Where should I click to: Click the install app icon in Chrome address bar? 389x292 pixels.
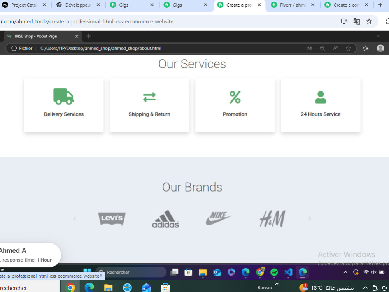point(344,21)
